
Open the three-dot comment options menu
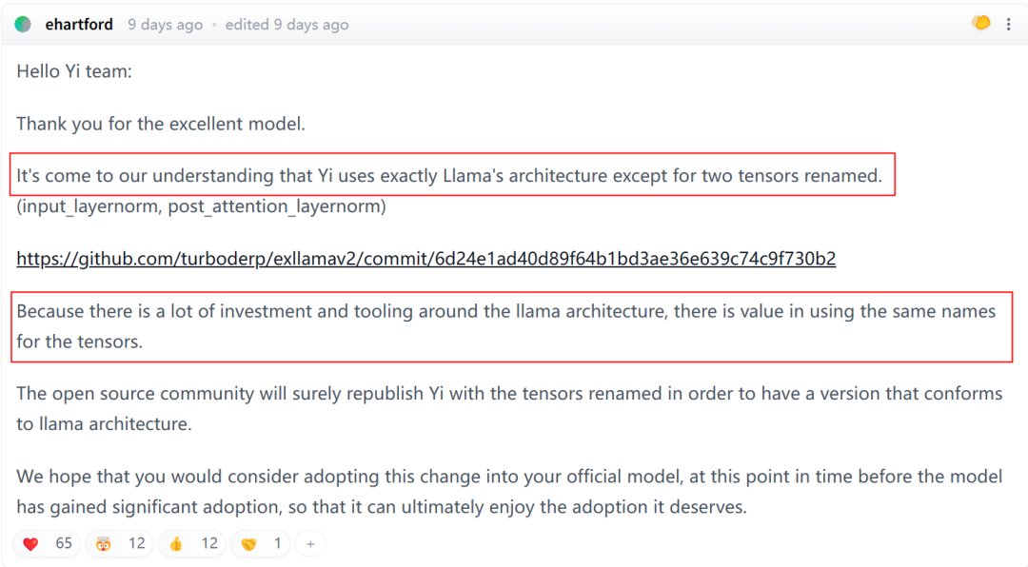[x=1009, y=24]
